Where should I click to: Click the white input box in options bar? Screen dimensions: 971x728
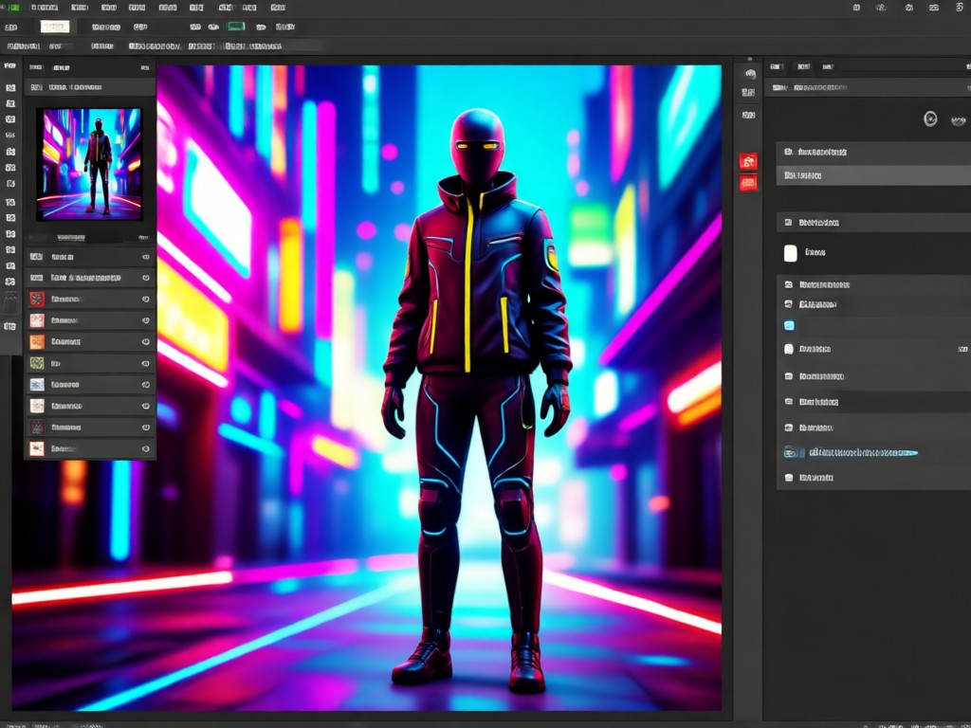tap(55, 27)
